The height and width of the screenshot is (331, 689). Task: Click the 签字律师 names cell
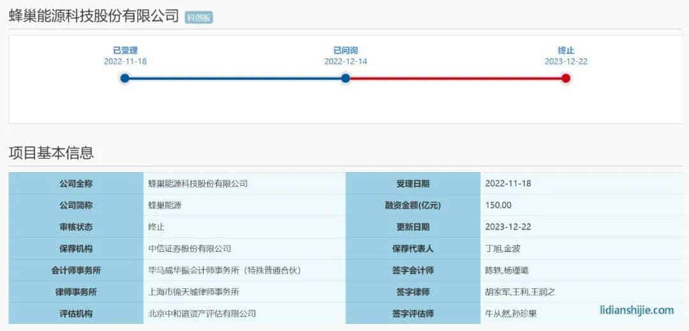click(520, 292)
